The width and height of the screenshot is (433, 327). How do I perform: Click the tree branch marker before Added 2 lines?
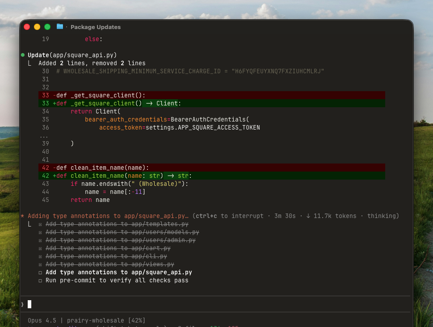[30, 63]
